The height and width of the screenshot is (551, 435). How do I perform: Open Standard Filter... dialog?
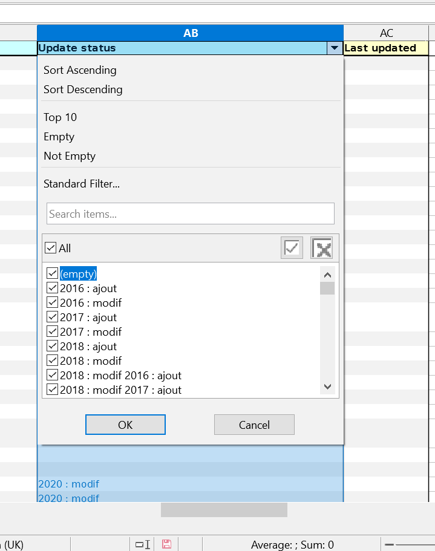(82, 183)
